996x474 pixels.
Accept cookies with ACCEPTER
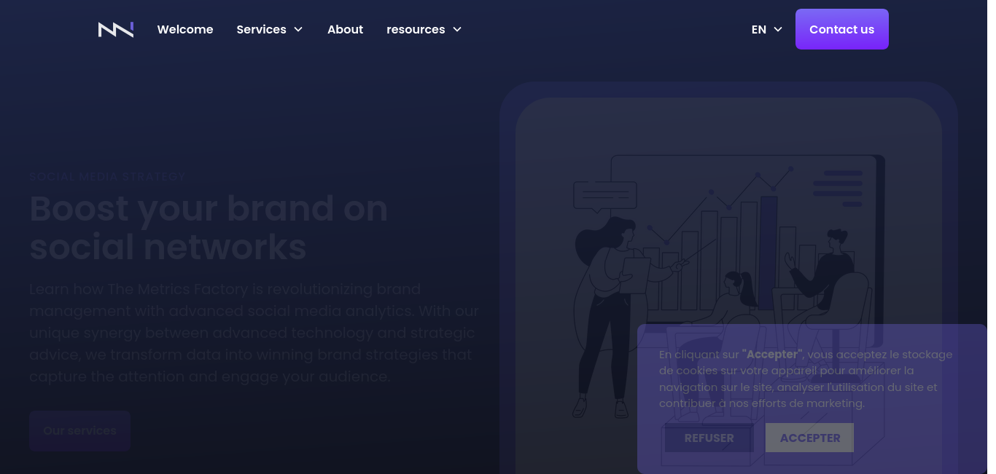click(809, 438)
